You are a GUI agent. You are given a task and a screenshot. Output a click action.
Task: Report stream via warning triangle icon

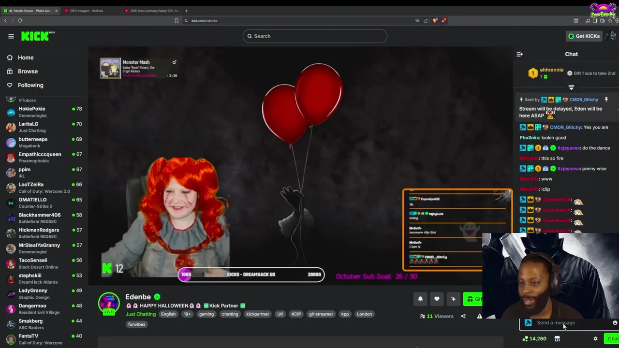[x=479, y=316]
